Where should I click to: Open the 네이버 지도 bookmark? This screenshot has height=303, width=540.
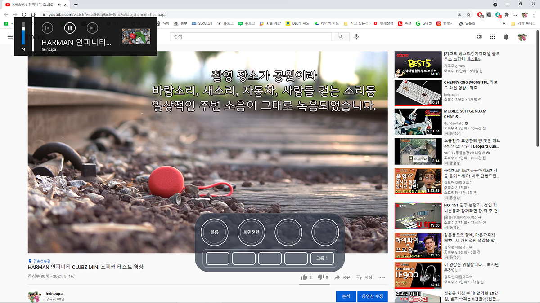pyautogui.click(x=327, y=23)
